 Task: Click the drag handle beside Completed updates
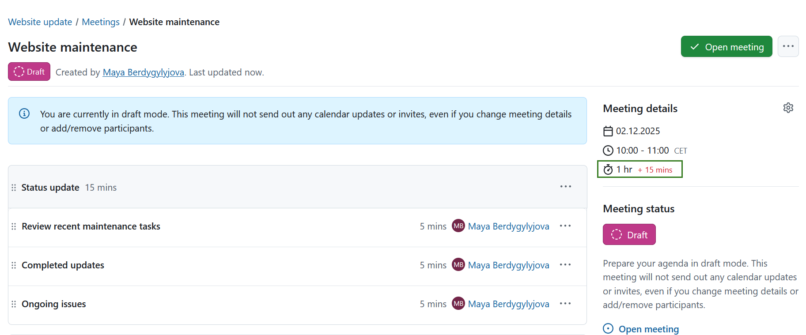[14, 265]
